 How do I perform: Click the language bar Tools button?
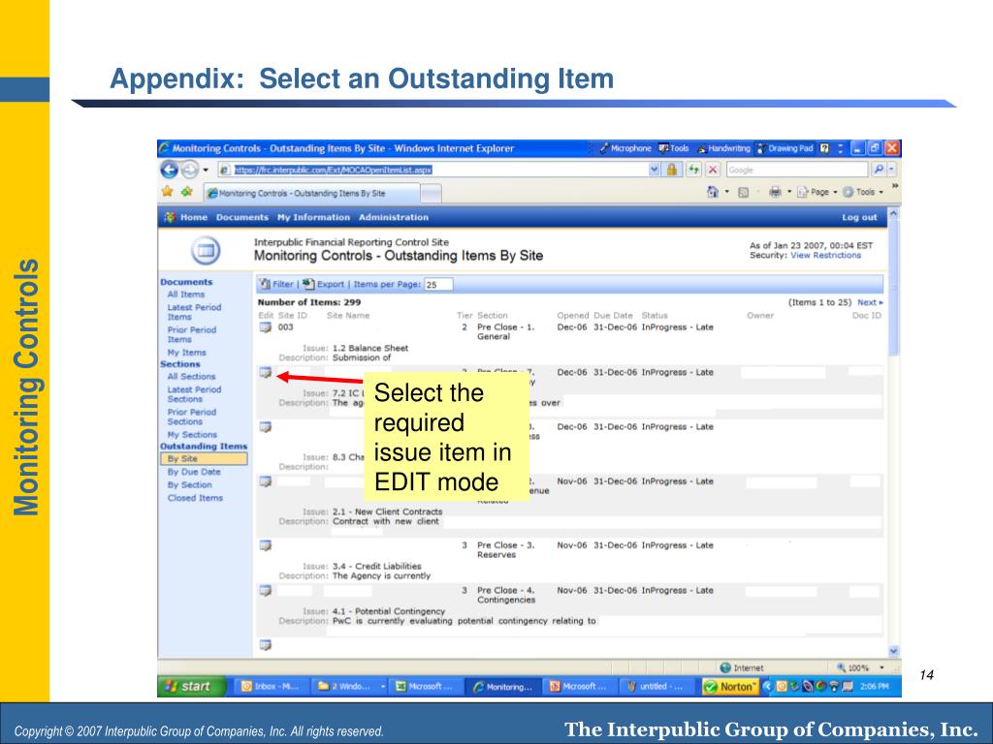point(674,148)
